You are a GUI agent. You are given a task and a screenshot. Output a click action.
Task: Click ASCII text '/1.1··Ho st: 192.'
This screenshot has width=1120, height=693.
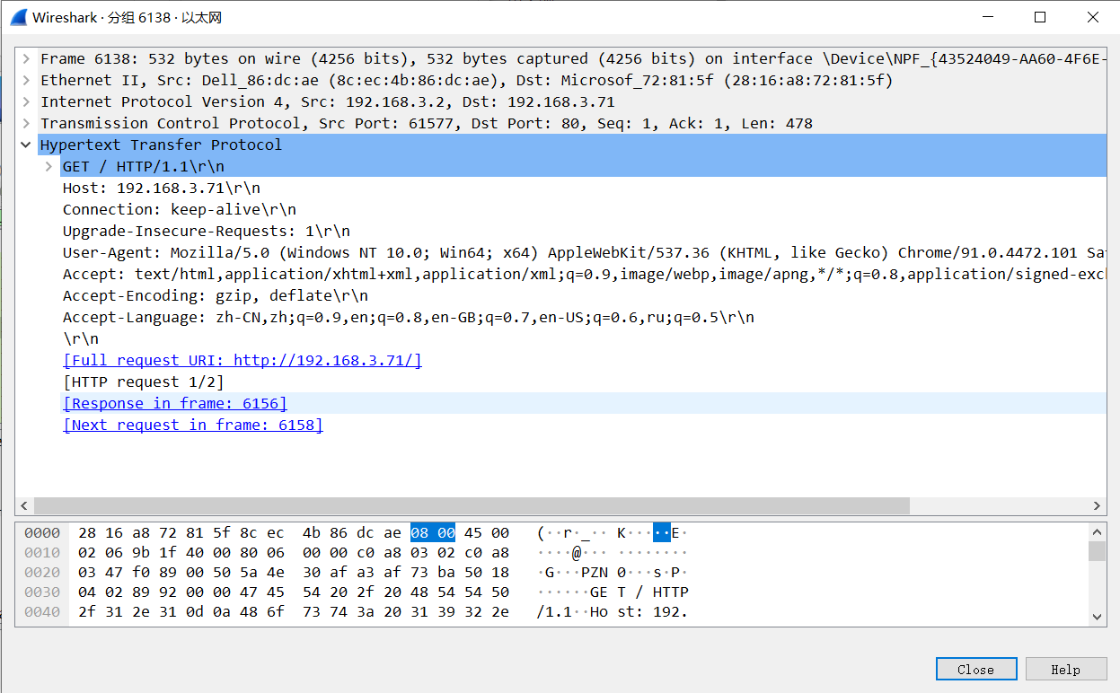pos(613,611)
